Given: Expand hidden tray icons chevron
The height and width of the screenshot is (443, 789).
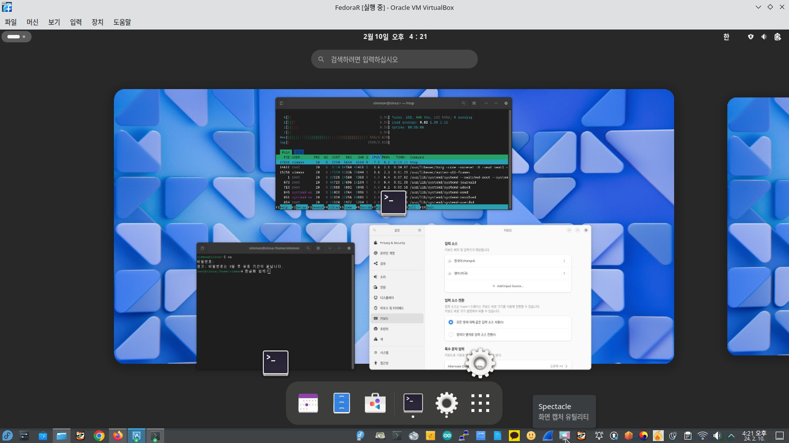Looking at the screenshot, I should 731,436.
